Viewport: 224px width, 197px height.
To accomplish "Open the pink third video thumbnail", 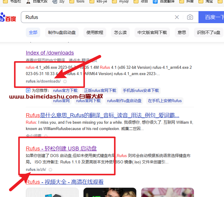I will [x=168, y=192].
